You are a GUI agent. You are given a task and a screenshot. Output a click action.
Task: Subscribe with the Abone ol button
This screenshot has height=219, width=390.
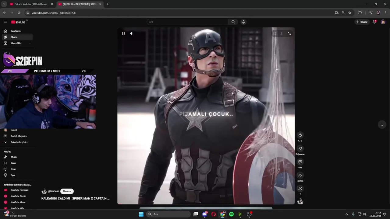67,191
